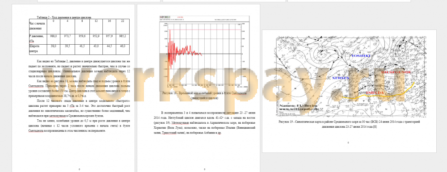Click the 'Рисунок 18' figure caption
447x172 pixels.
pyautogui.click(x=204, y=96)
